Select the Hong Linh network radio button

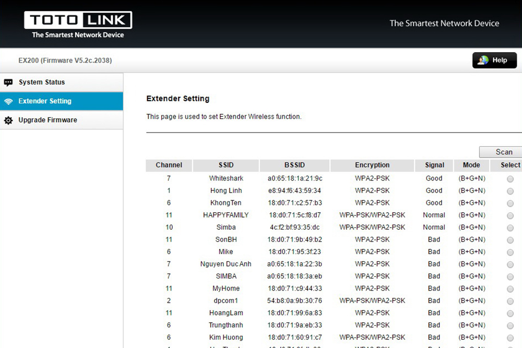pos(510,191)
